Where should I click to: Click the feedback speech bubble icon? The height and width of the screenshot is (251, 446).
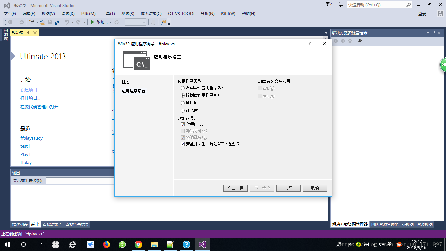[341, 5]
